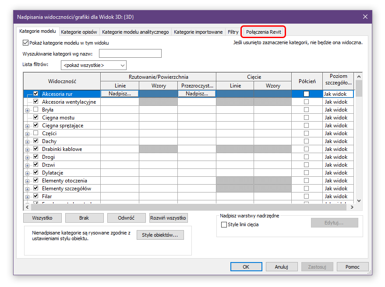Toggle visibility of Dylatacje category
The image size is (385, 287).
pos(36,172)
